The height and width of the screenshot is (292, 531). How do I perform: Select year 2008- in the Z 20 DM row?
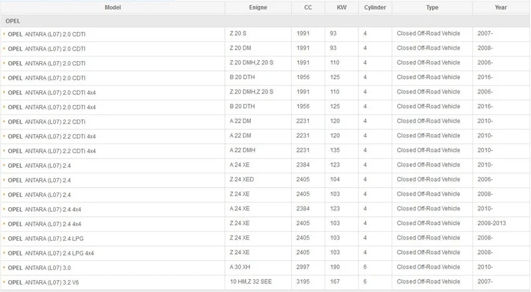click(485, 48)
